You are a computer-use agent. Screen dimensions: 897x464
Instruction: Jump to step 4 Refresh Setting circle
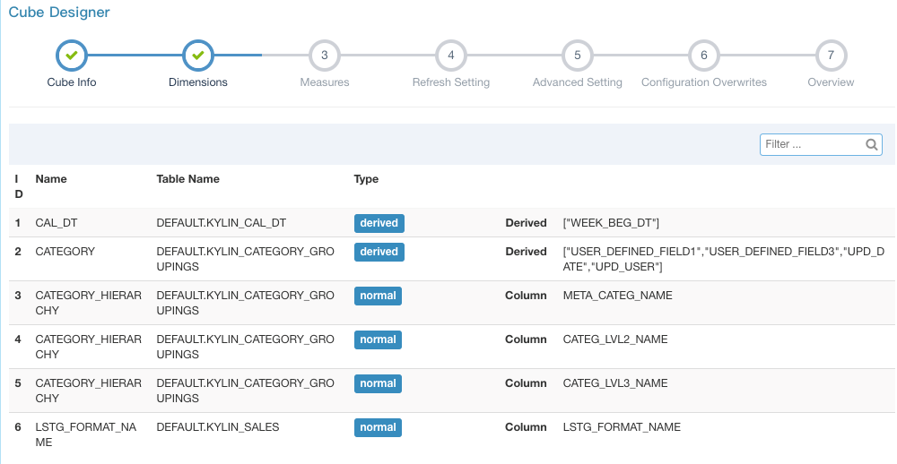[x=451, y=56]
